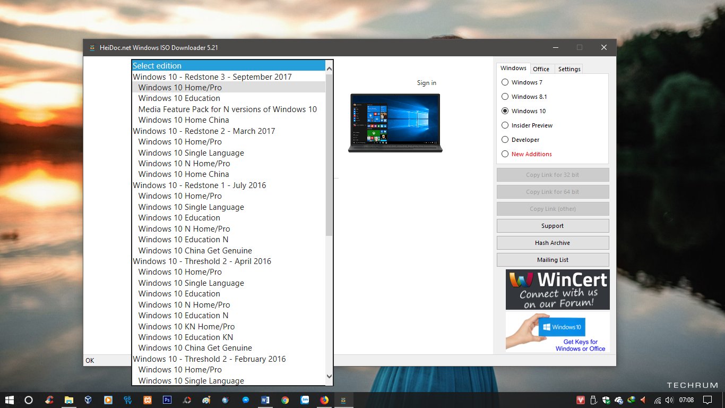Select the Windows 10 radio button
This screenshot has width=725, height=408.
click(523, 111)
